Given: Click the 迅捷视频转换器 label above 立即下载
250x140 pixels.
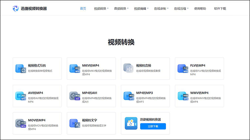Looking at the screenshot, I should coord(151,119).
